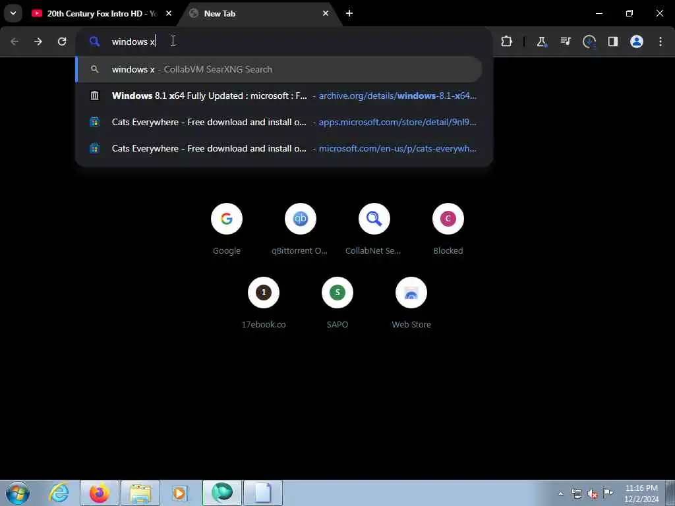Go back with the back arrow

(15, 42)
